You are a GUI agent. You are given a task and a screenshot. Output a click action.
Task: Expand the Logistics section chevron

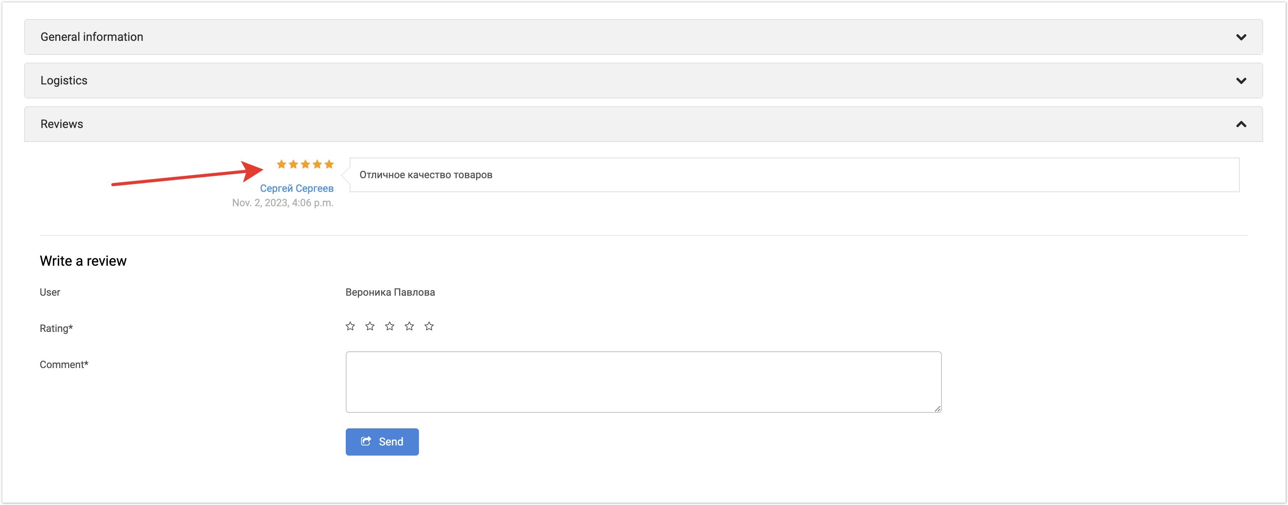1240,81
